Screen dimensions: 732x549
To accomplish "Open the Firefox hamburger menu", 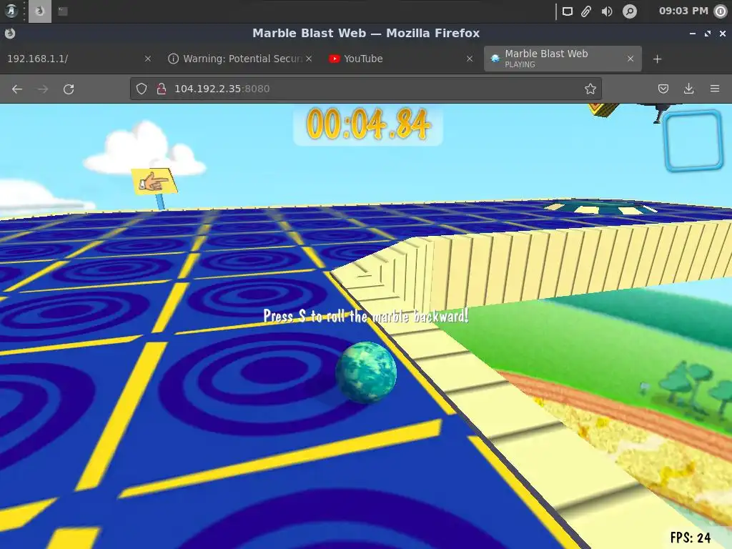I will 715,89.
